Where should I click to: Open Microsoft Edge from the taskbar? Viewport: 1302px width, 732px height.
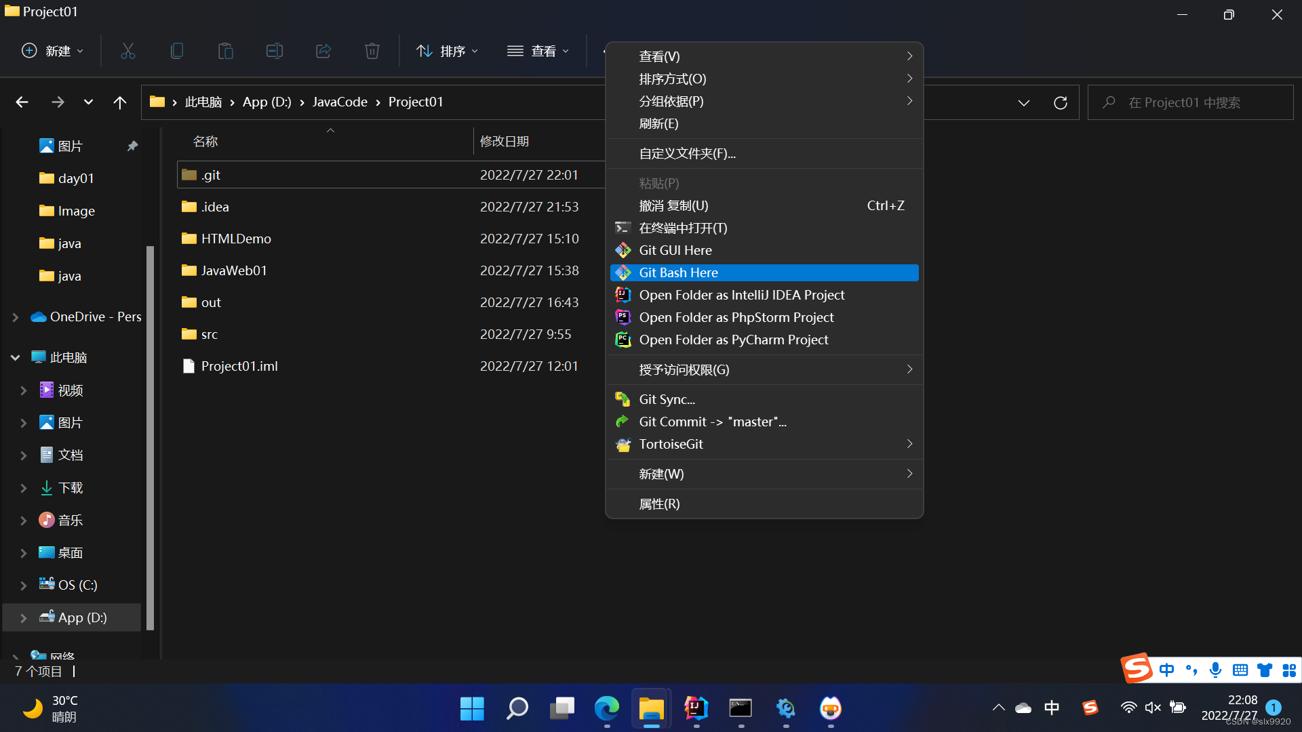606,708
